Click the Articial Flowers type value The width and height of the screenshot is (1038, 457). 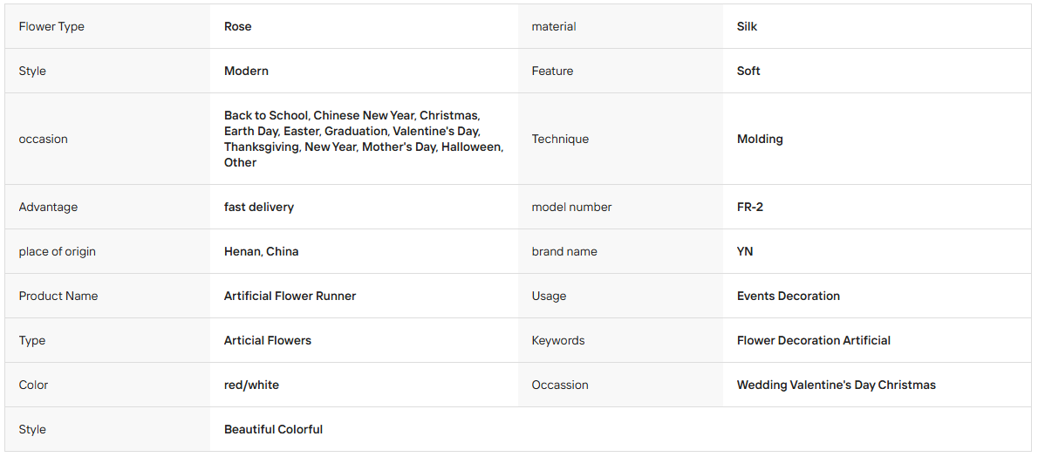[x=268, y=340]
